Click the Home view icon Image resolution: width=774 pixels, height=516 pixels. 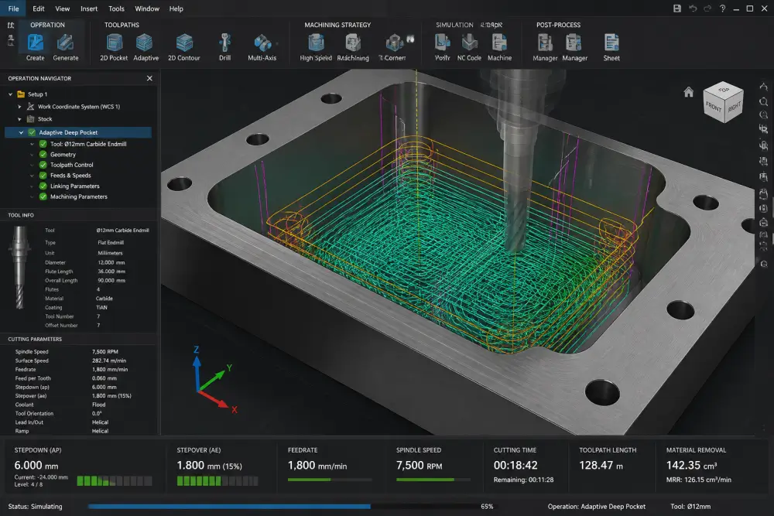pos(689,92)
